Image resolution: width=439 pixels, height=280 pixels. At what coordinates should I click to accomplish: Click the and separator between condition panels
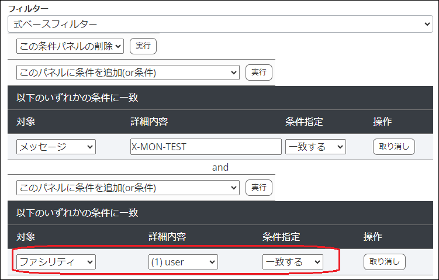220,167
